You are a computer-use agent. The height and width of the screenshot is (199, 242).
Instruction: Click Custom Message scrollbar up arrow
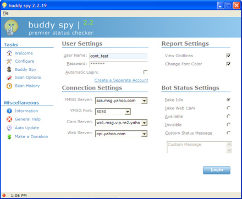[229, 145]
